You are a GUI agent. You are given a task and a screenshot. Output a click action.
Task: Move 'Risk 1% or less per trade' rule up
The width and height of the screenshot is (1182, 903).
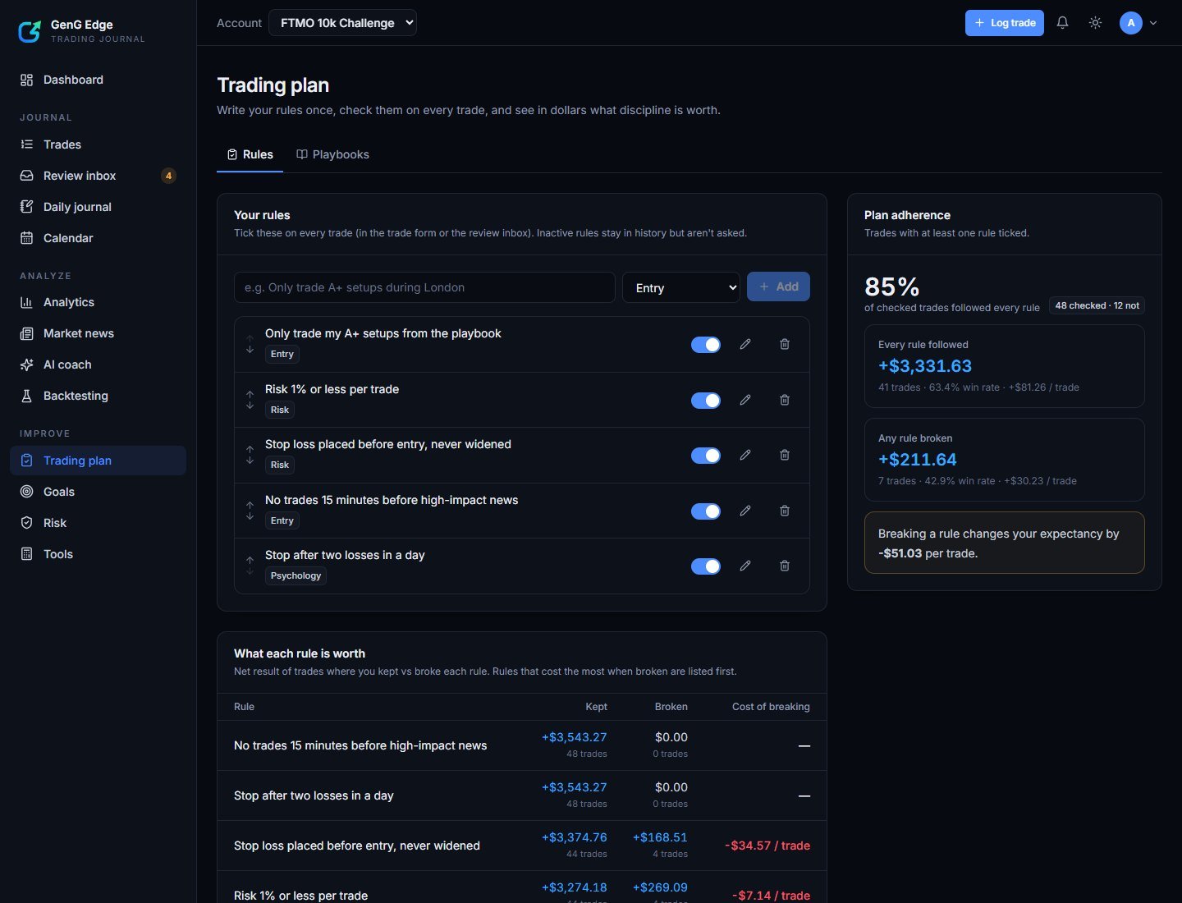click(250, 395)
